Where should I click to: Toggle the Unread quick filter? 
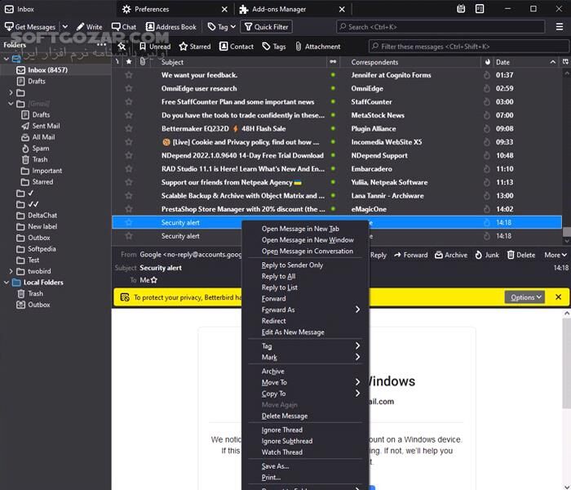pyautogui.click(x=154, y=47)
